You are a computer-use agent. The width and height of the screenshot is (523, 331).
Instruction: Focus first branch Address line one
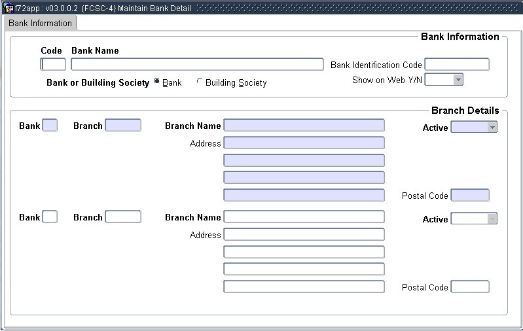tap(304, 143)
